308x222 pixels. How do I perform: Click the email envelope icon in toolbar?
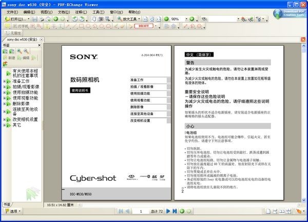click(x=48, y=19)
